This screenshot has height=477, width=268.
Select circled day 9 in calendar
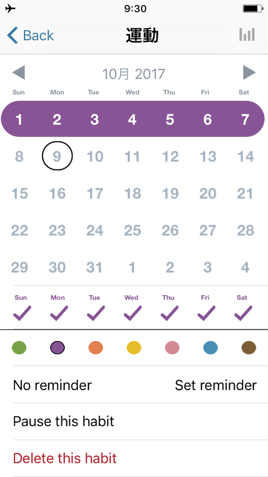(57, 156)
